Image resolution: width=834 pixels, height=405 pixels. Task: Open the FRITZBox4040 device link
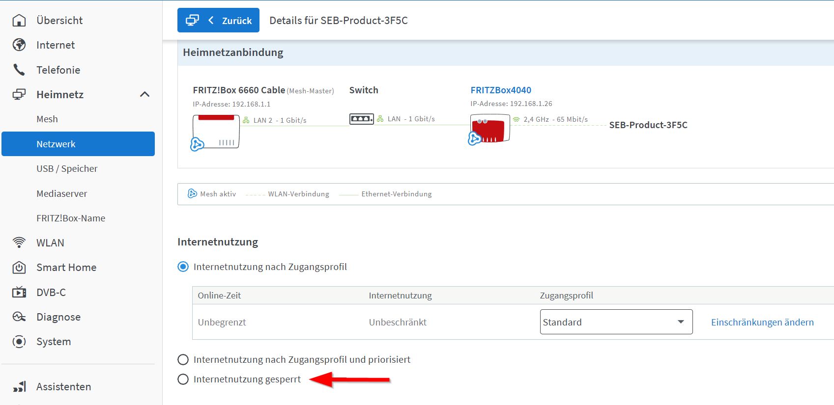[x=501, y=90]
